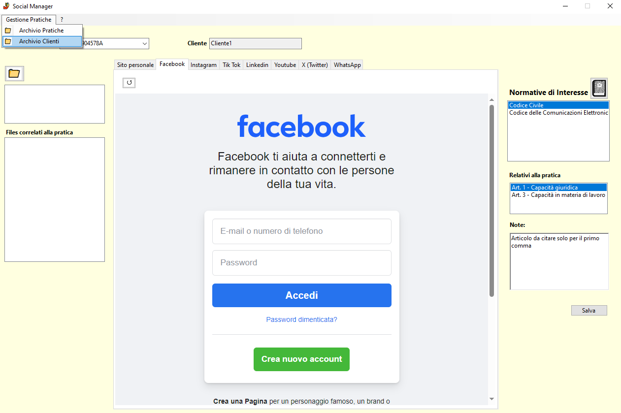Image resolution: width=621 pixels, height=413 pixels.
Task: Click the Files correlati alla pratica list box
Action: (55, 199)
